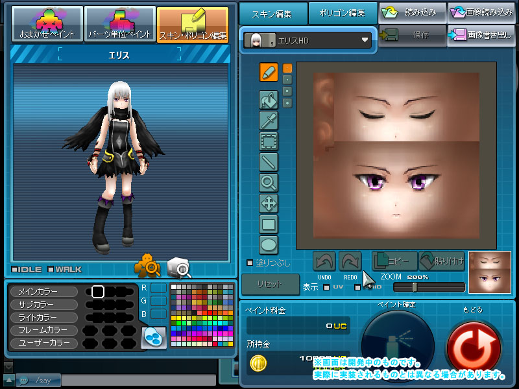This screenshot has height=389, width=519.
Task: Click the cube magnifier view icon
Action: [179, 267]
